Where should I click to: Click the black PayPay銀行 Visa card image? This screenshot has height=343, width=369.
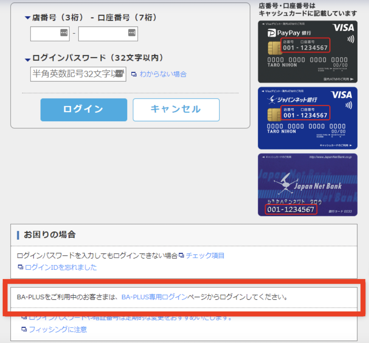(x=308, y=52)
